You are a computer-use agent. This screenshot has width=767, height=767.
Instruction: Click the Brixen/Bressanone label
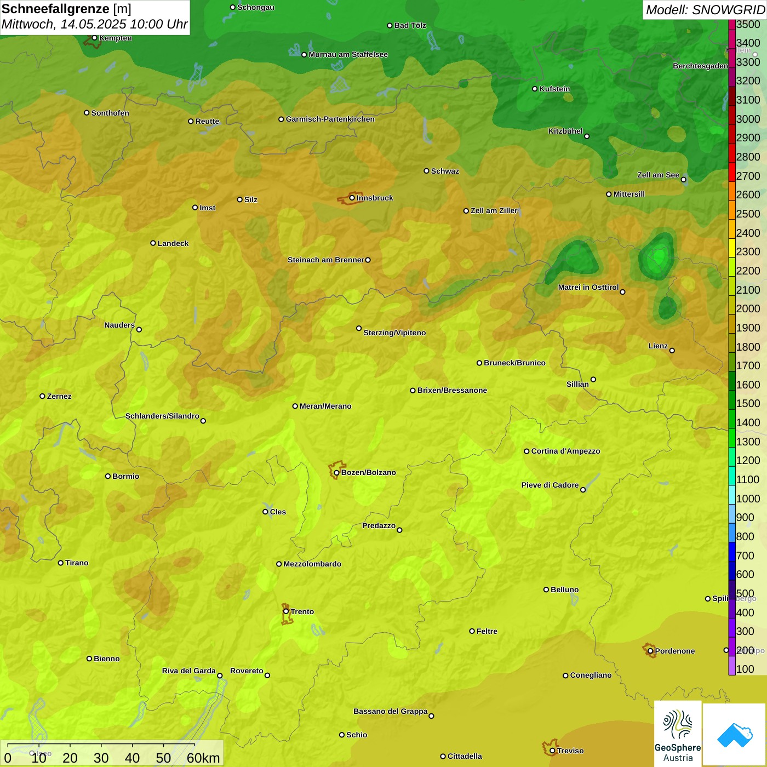pos(452,390)
